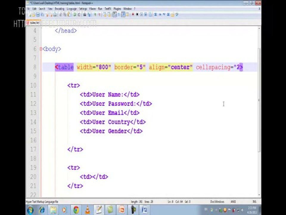
Task: Undo the last edit via toolbar
Action: click(x=74, y=15)
